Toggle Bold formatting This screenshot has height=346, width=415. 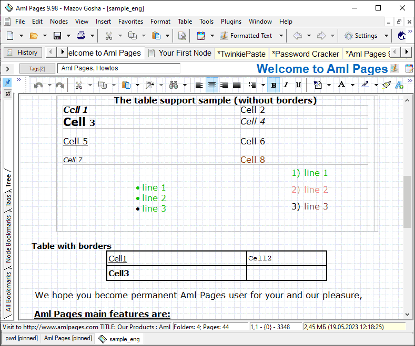point(274,85)
